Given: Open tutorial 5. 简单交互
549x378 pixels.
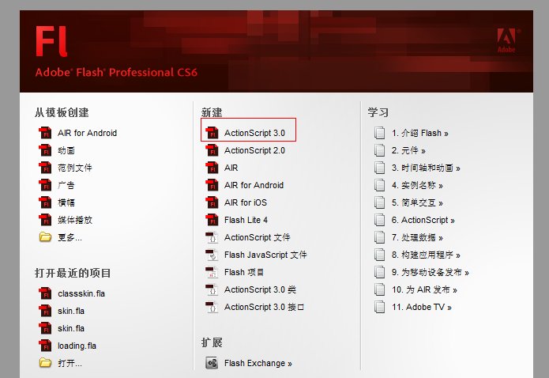Looking at the screenshot, I should (417, 202).
